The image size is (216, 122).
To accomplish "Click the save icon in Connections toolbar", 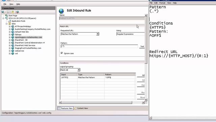I will pyautogui.click(x=8, y=12).
